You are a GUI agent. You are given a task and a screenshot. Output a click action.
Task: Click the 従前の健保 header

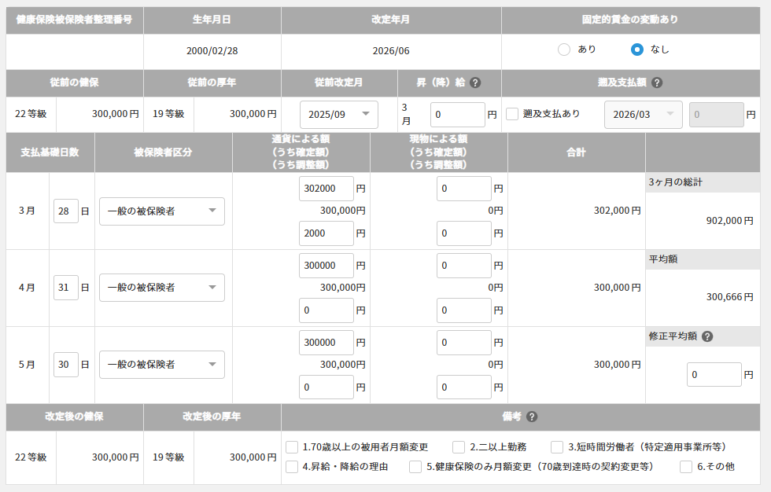pyautogui.click(x=74, y=83)
